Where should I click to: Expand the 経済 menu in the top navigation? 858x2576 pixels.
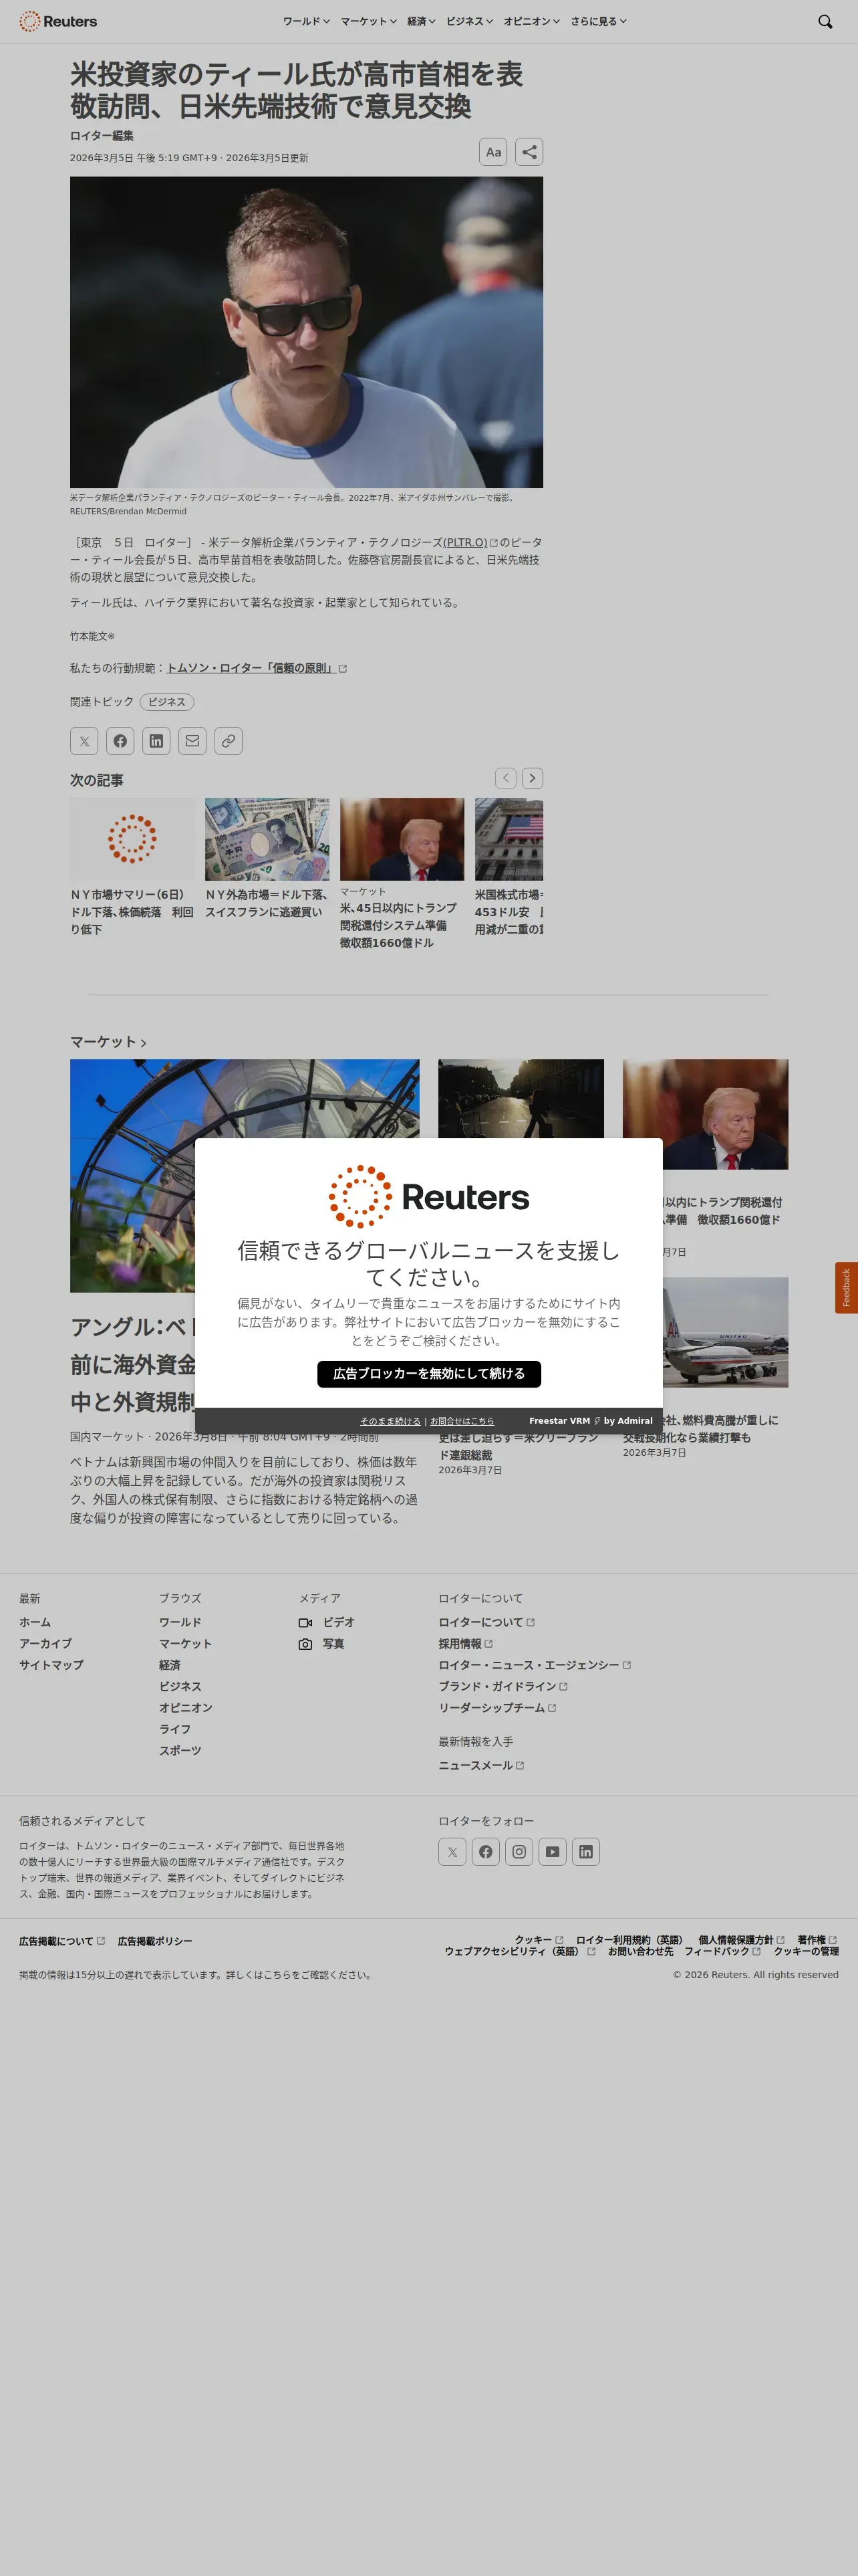422,21
